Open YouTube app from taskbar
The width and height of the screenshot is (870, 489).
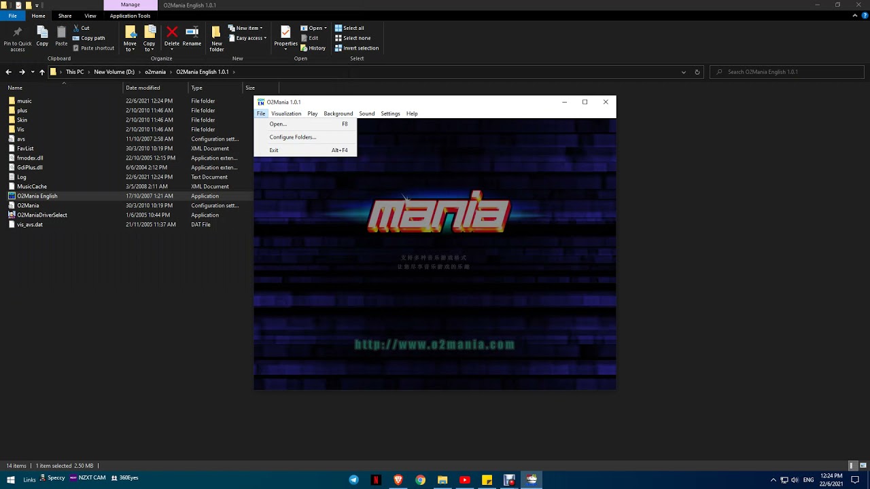click(465, 479)
